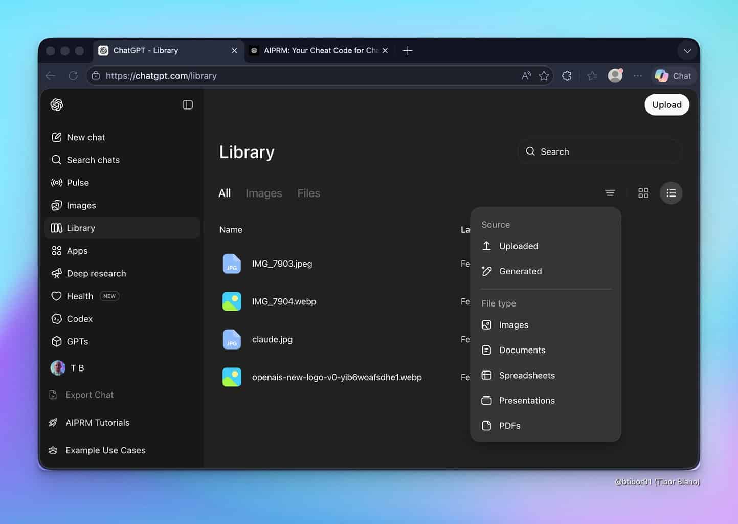Open file claude.jpg
Image resolution: width=738 pixels, height=524 pixels.
(272, 339)
